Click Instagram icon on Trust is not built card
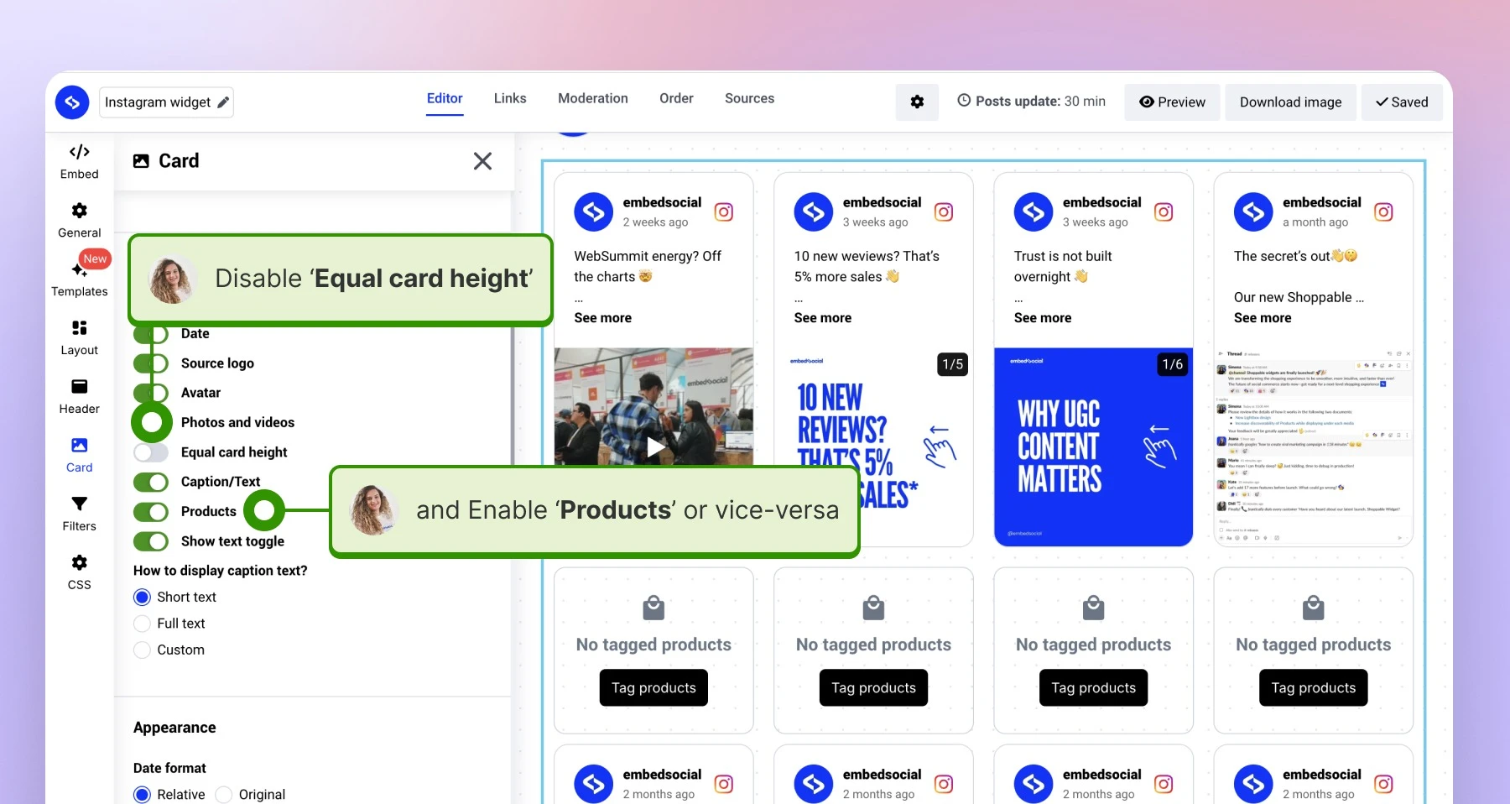Screen dimensions: 1510x804 [1164, 212]
